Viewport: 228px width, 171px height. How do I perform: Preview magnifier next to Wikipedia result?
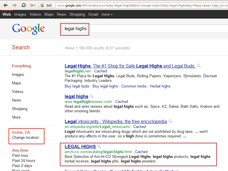pos(170,121)
